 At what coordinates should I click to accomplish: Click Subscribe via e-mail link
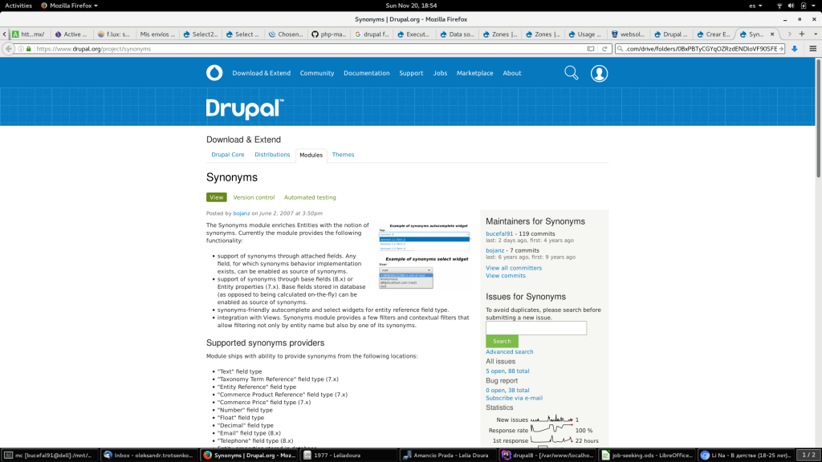(x=514, y=398)
